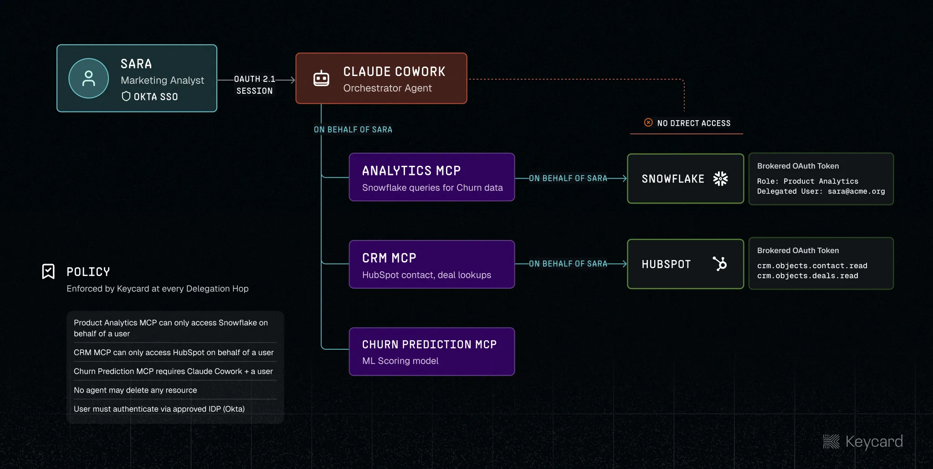Click the robot icon in Claude Cowork box
The image size is (933, 469).
(x=321, y=78)
